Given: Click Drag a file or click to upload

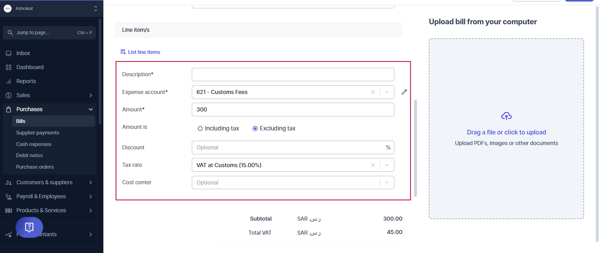Looking at the screenshot, I should (506, 132).
